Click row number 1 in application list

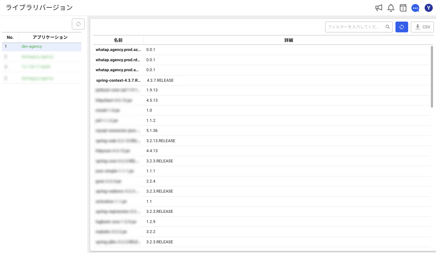[x=6, y=46]
